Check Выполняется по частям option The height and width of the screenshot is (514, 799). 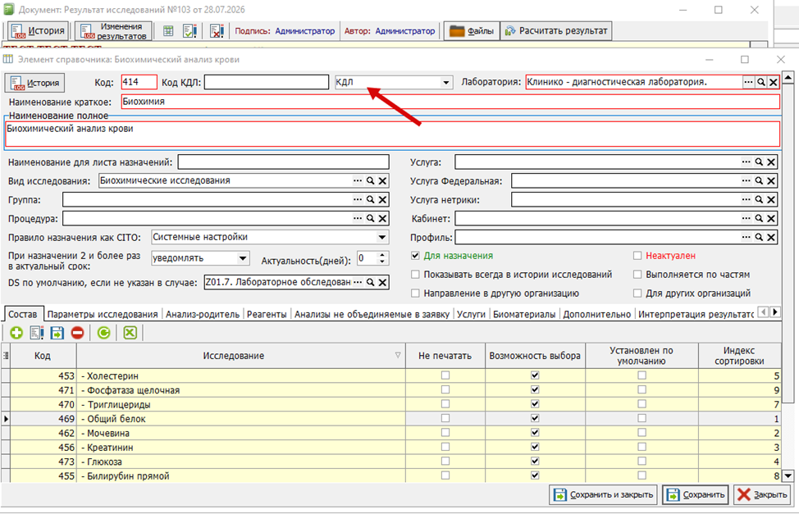637,275
